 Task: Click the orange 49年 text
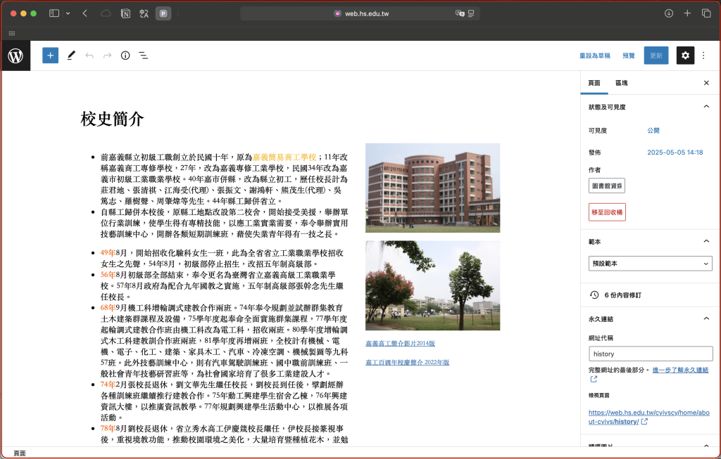[108, 252]
